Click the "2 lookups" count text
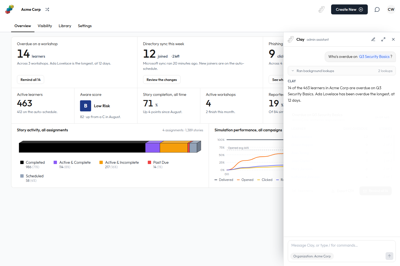 coord(385,71)
